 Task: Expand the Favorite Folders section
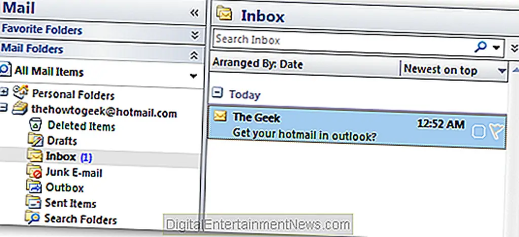pyautogui.click(x=194, y=34)
